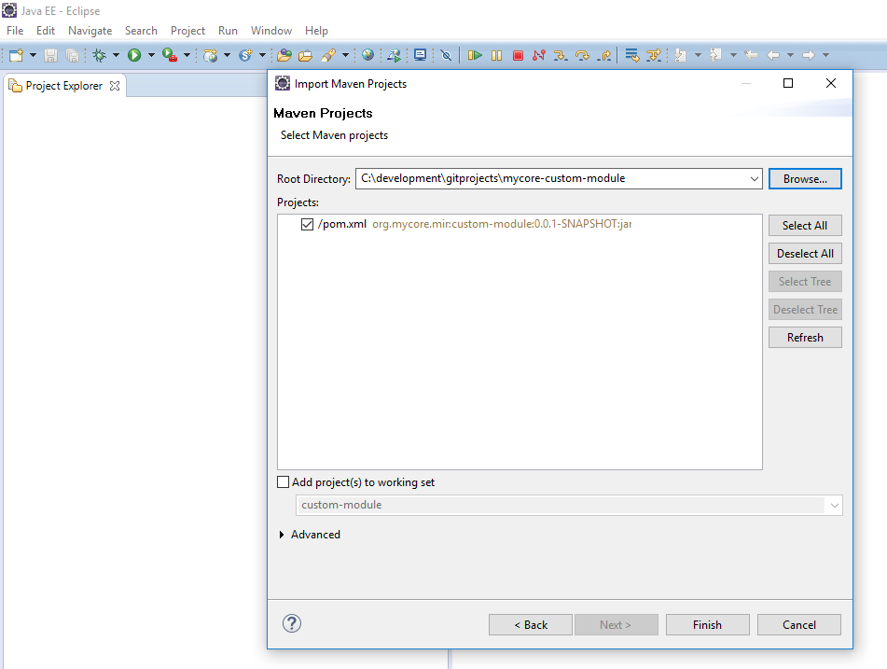The image size is (887, 669).
Task: Click the Save disk icon
Action: 51,55
